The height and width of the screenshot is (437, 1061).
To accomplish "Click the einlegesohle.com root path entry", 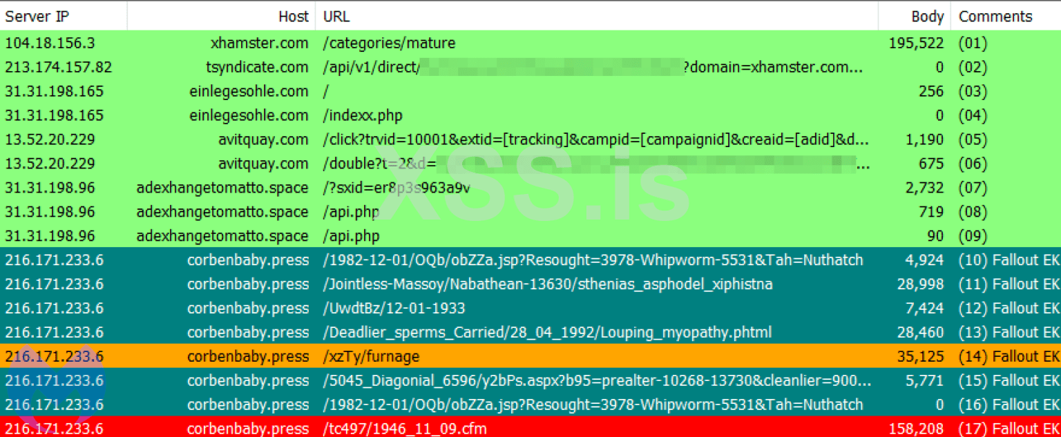I will (x=325, y=91).
